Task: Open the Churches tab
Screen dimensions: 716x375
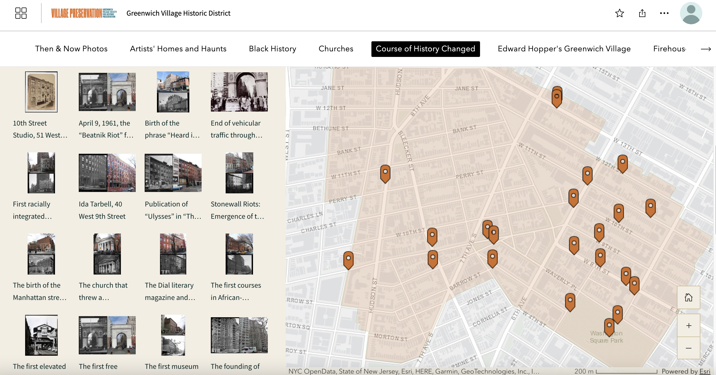Action: [336, 49]
